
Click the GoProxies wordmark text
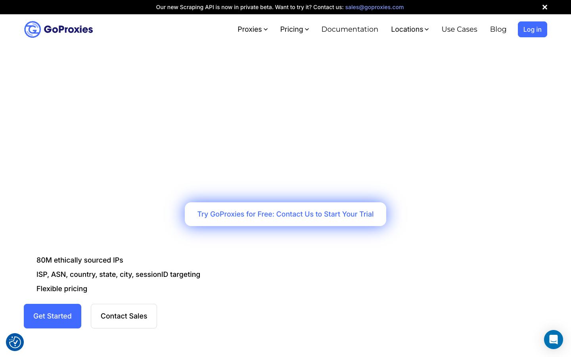tap(68, 29)
